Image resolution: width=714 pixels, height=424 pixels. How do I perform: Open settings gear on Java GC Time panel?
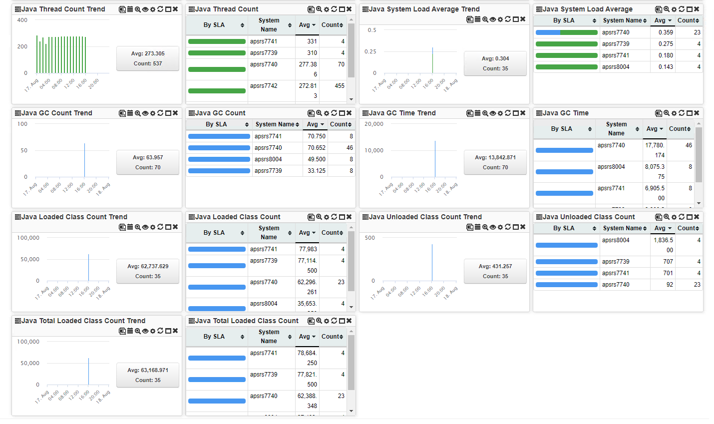(674, 113)
